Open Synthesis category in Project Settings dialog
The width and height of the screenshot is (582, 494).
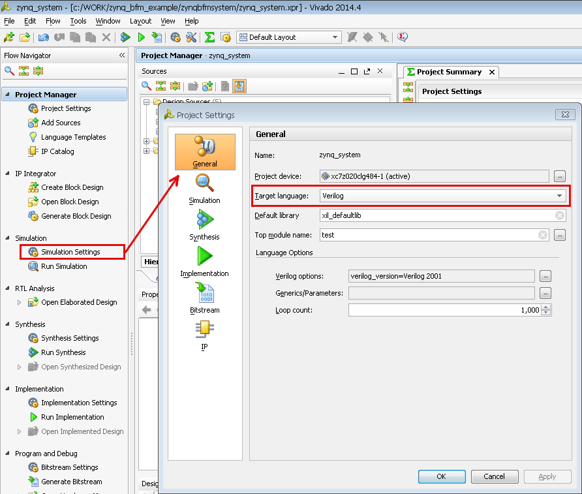point(204,225)
